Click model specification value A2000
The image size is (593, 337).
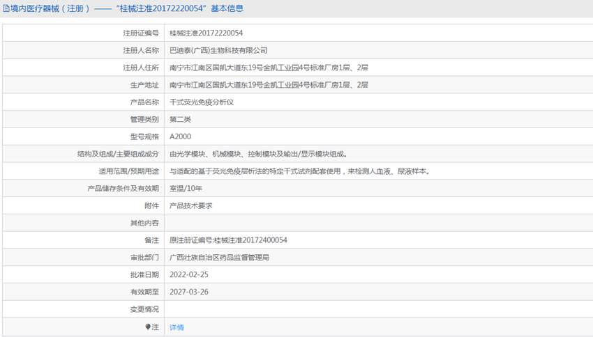point(180,136)
